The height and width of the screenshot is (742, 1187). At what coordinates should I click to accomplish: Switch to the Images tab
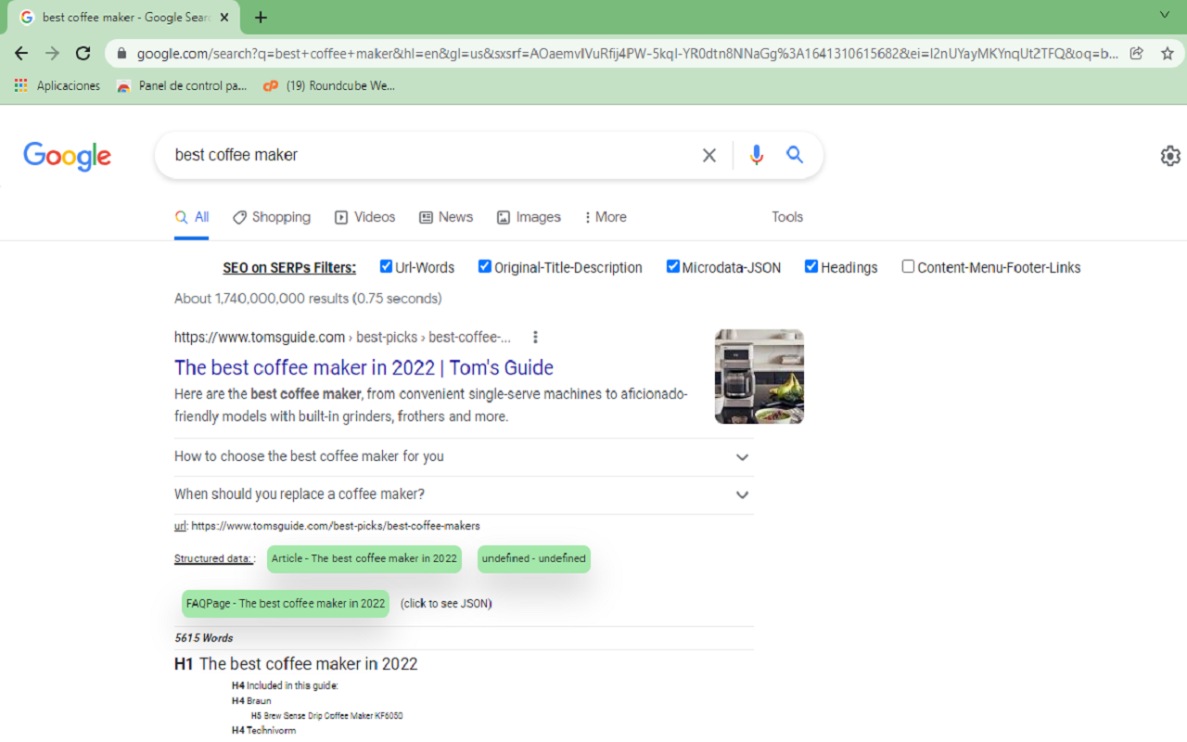pyautogui.click(x=529, y=217)
